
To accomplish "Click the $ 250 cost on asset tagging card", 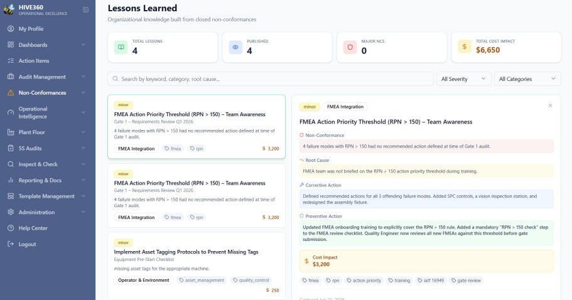I will click(x=273, y=291).
